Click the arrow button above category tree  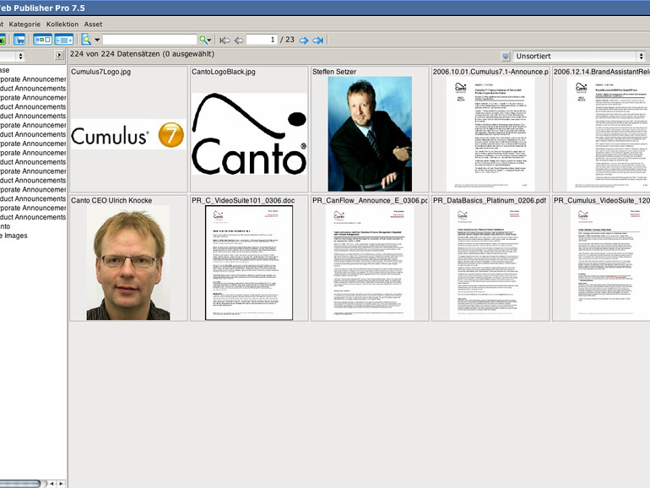point(59,55)
